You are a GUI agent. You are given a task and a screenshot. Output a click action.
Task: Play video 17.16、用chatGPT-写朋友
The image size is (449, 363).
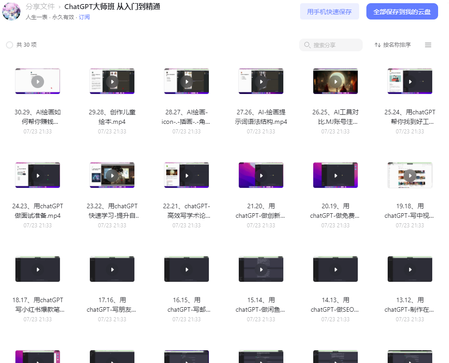(x=112, y=269)
